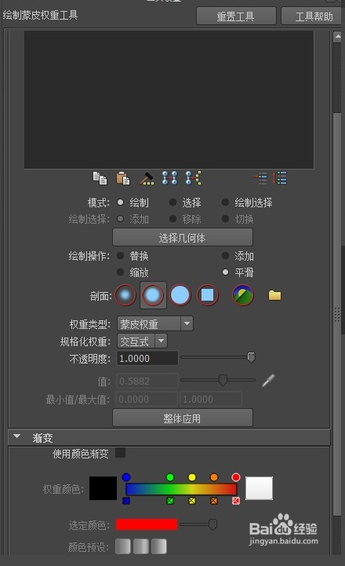This screenshot has width=345, height=566.
Task: Choose 添加 paint operation
Action: pos(225,256)
